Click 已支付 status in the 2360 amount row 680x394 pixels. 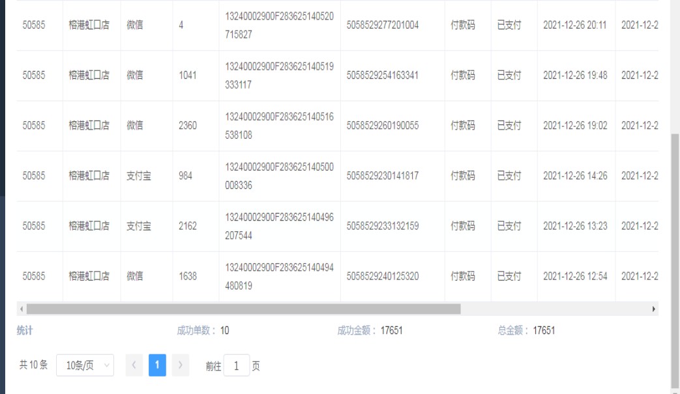509,126
